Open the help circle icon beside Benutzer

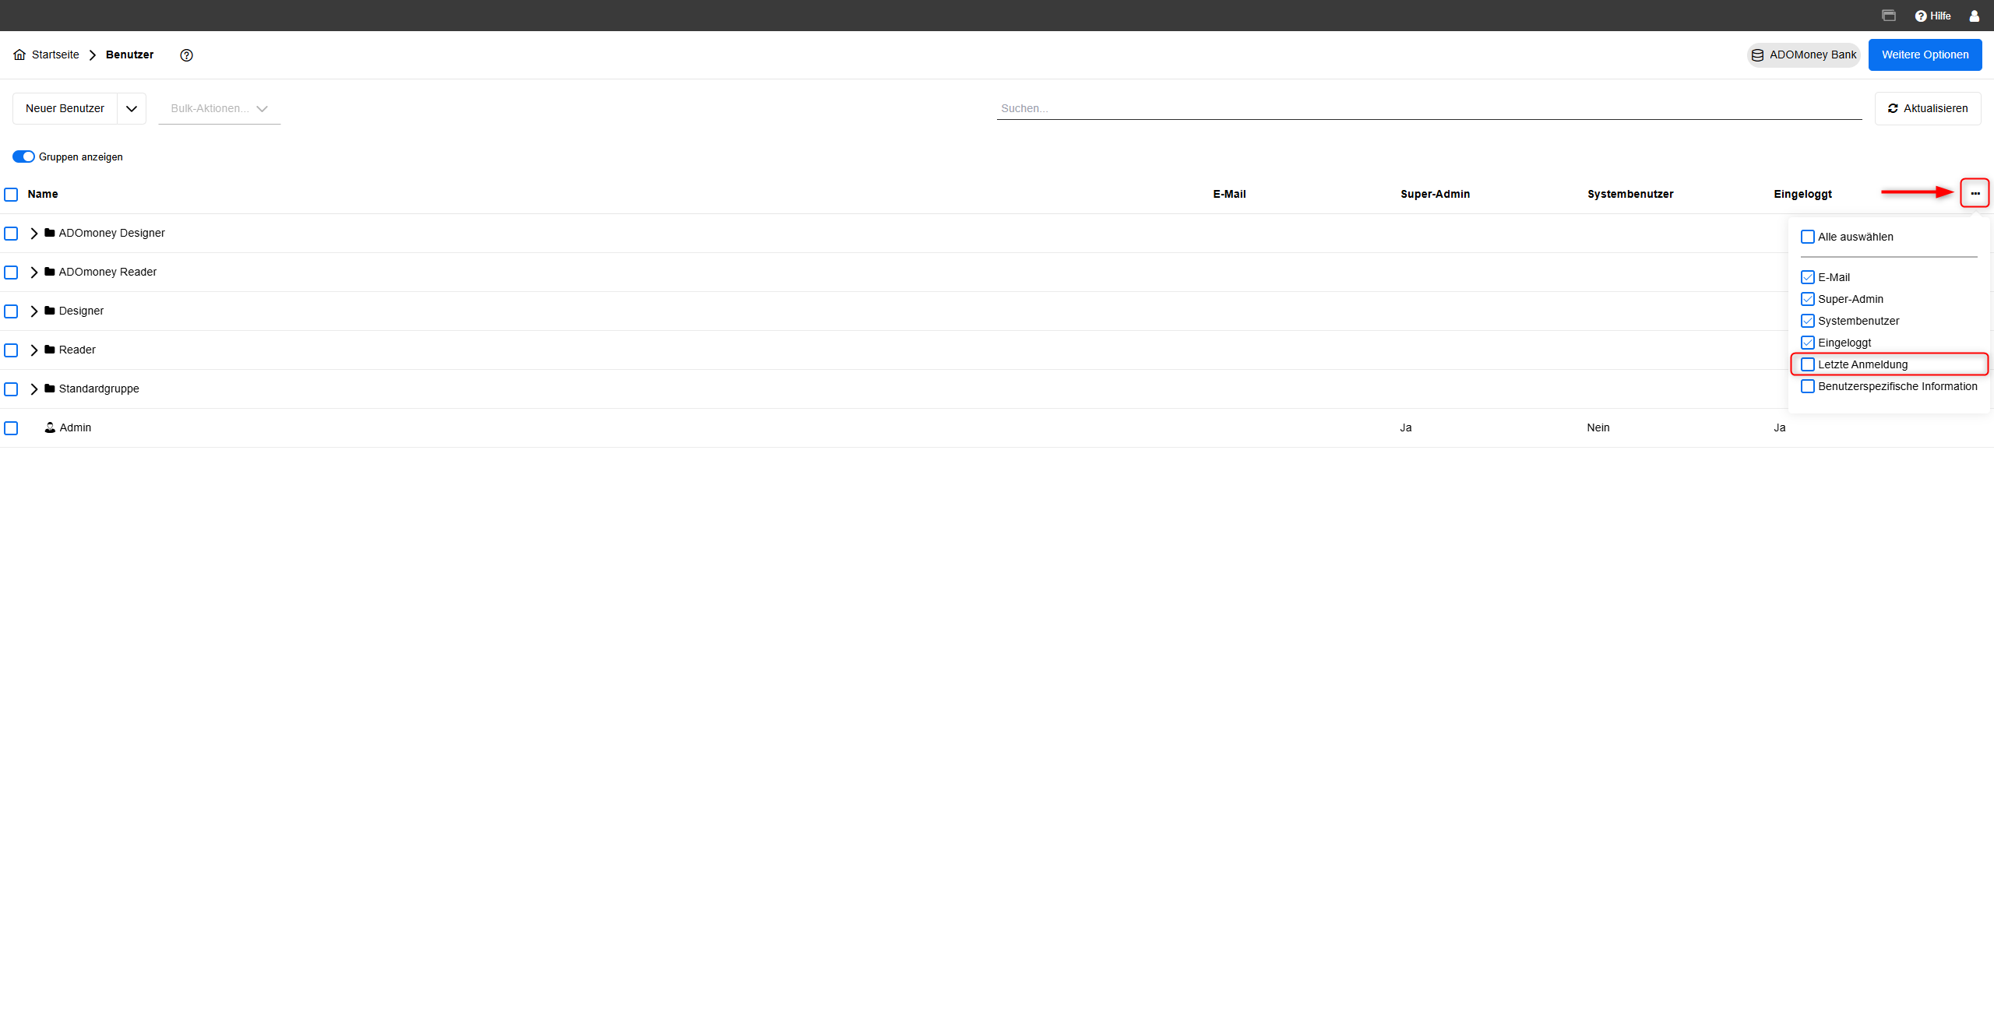coord(186,55)
